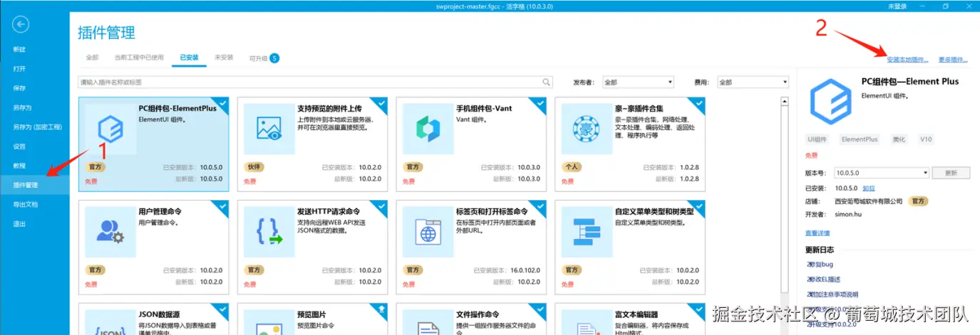Click the V10 tag
Viewport: 980px width, 335px height.
click(x=925, y=139)
